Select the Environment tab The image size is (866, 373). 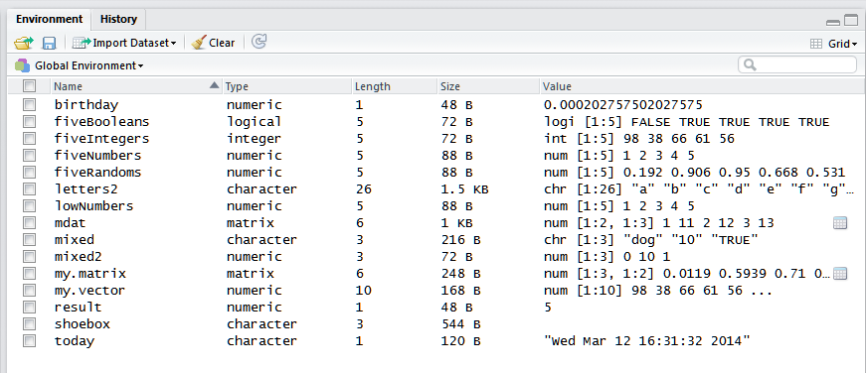tap(49, 19)
